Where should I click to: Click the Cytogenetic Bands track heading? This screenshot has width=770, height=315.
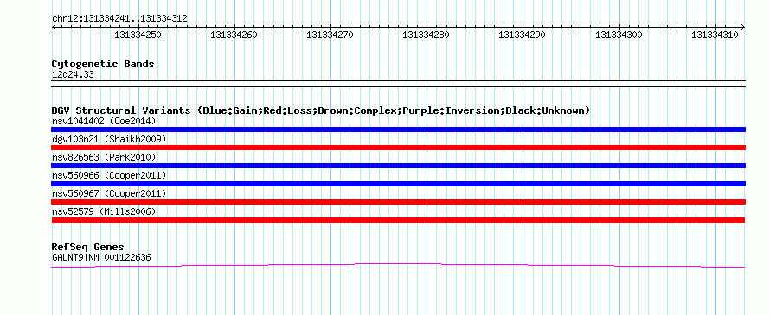pos(103,64)
